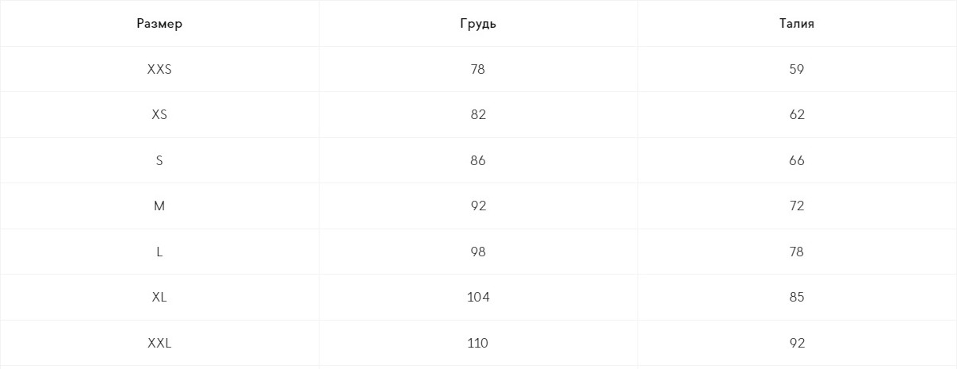Select the XS size cell
The image size is (957, 369).
pos(159,115)
